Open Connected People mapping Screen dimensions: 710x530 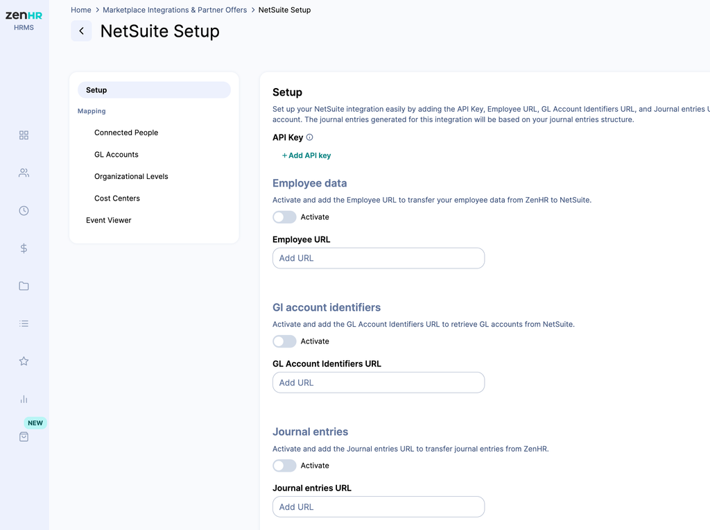click(126, 132)
